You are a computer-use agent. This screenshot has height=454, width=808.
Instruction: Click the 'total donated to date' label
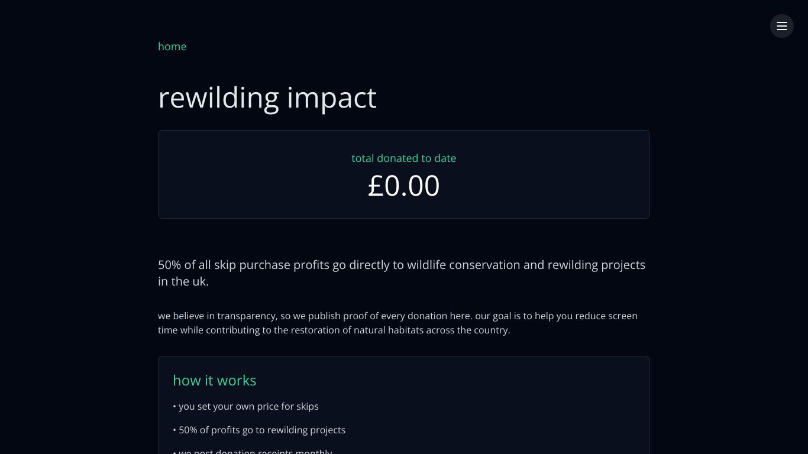tap(404, 158)
